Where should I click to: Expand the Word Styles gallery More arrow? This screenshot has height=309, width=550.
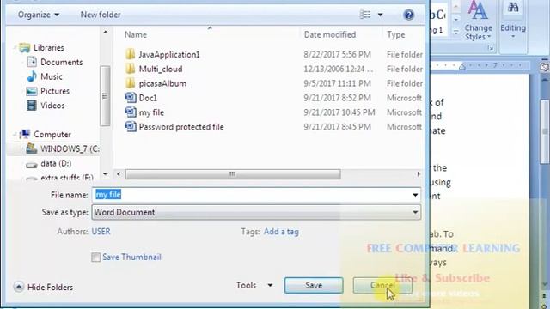tap(455, 32)
